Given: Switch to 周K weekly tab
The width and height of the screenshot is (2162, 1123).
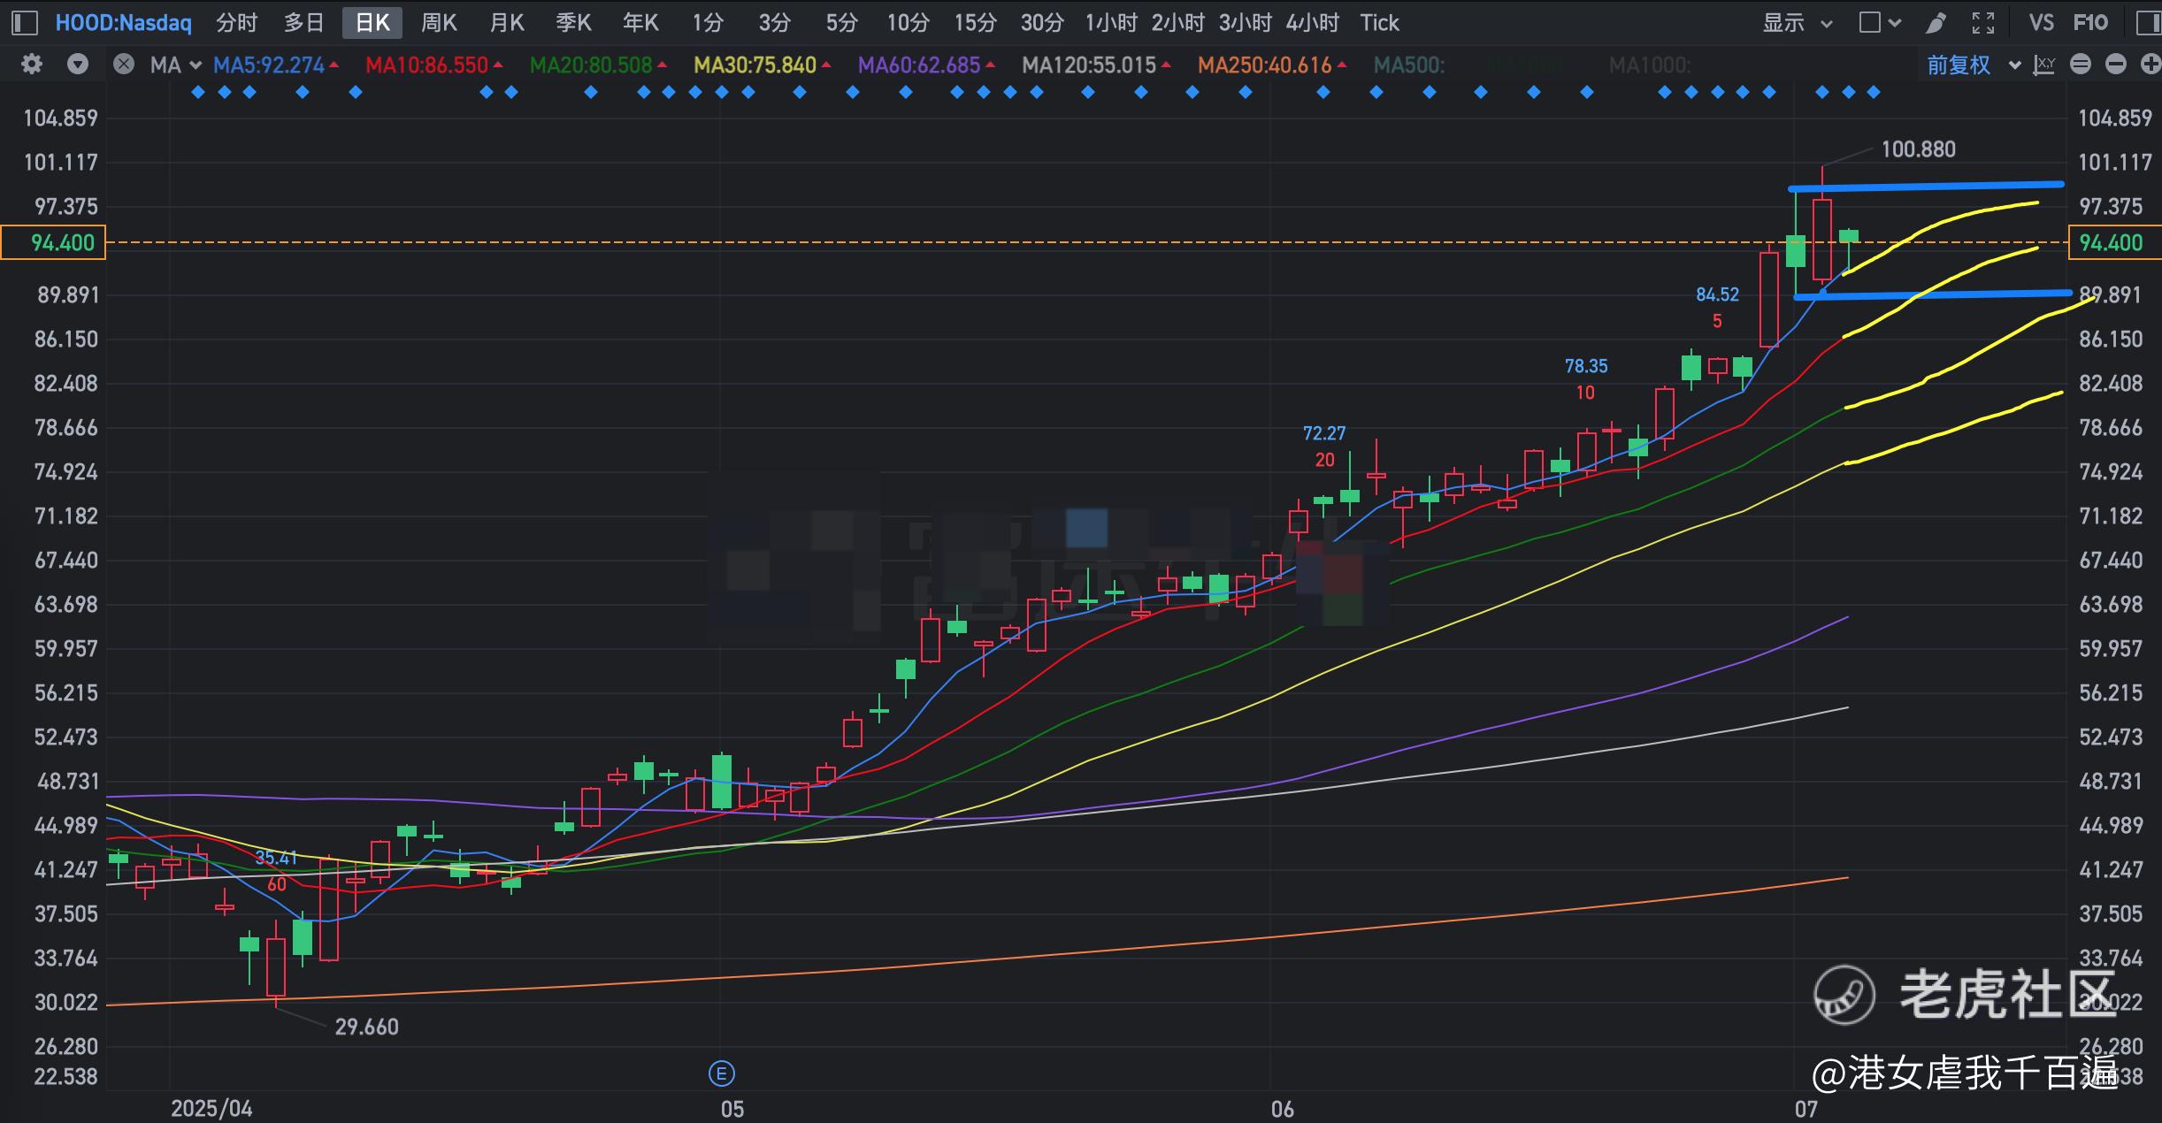Looking at the screenshot, I should [x=440, y=23].
